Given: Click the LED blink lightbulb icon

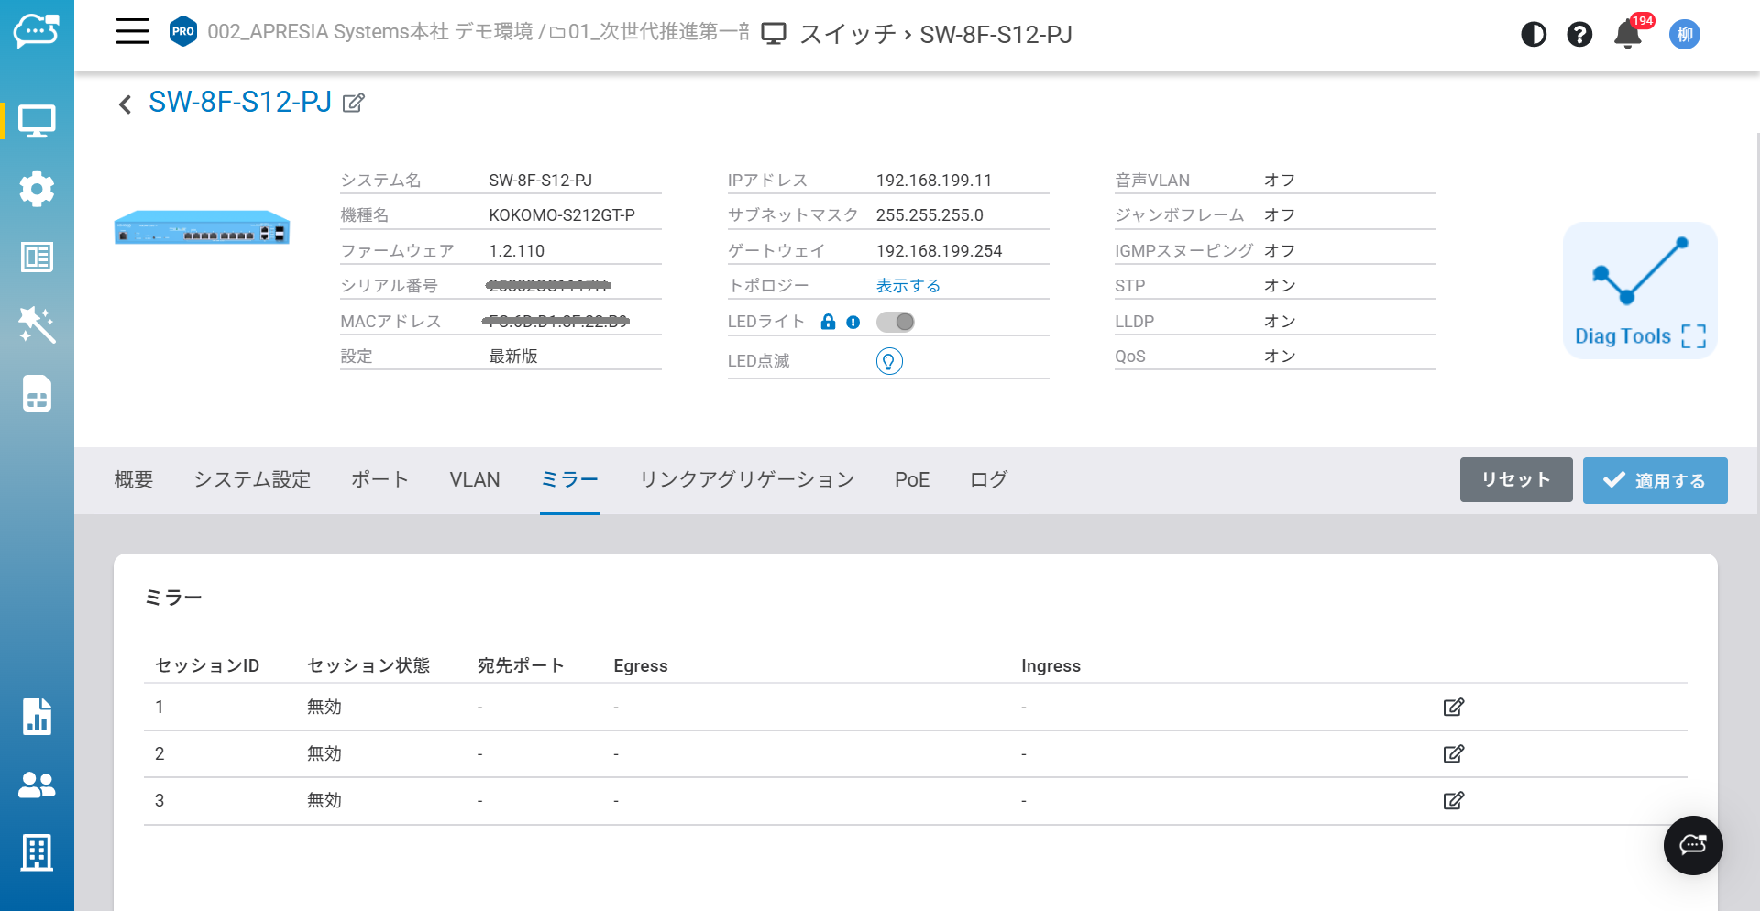Looking at the screenshot, I should pos(889,361).
